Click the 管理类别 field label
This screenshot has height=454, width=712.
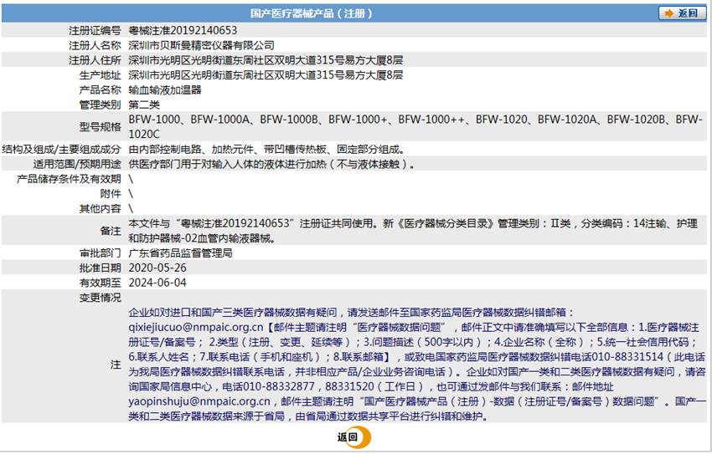(101, 105)
